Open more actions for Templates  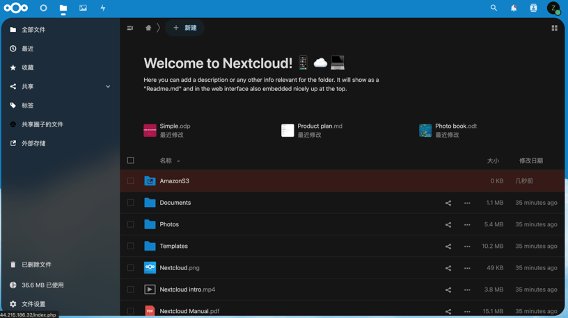[x=467, y=246]
